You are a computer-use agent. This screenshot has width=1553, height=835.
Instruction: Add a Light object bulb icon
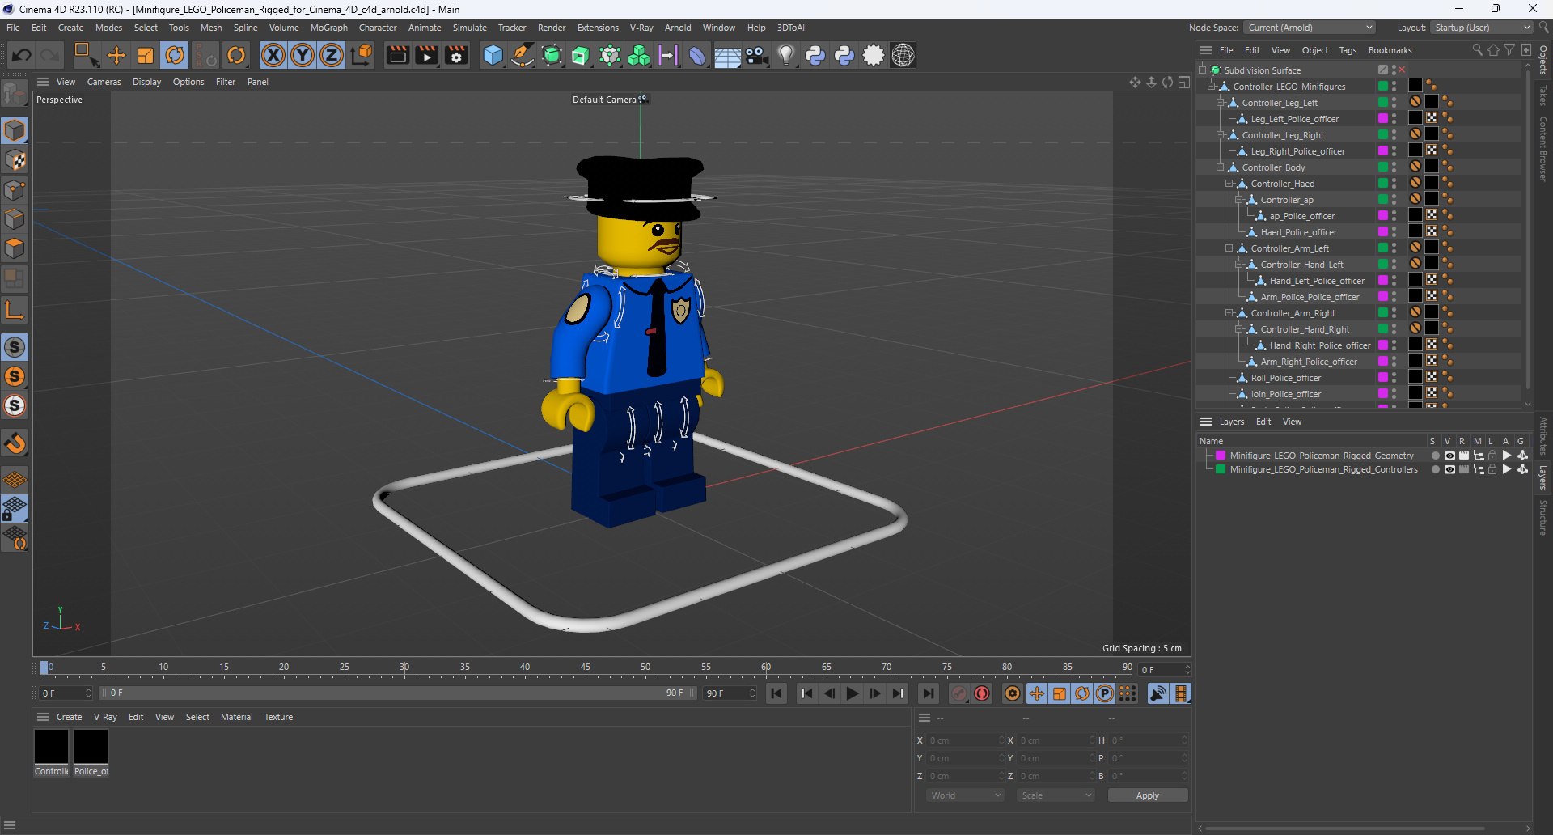[785, 55]
